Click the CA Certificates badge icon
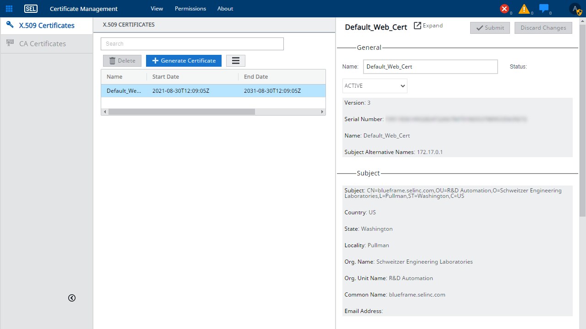 click(10, 43)
